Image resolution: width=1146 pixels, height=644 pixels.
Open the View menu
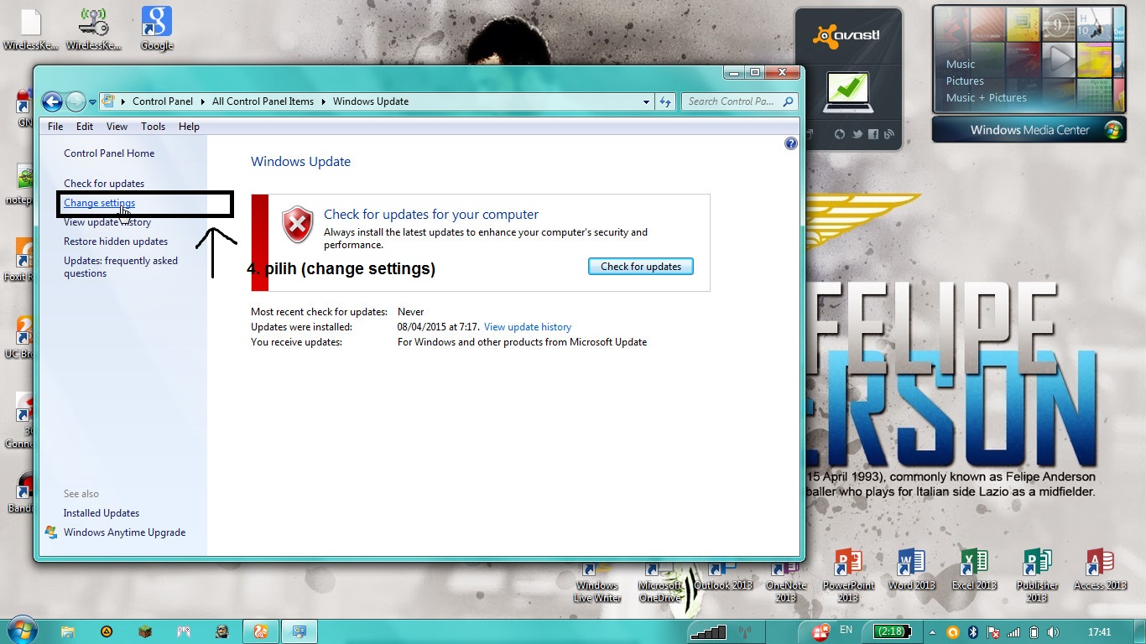(117, 127)
